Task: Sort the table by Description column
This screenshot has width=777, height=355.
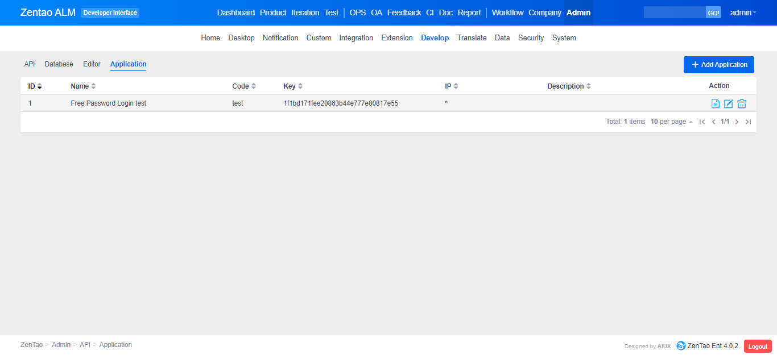Action: pos(569,86)
